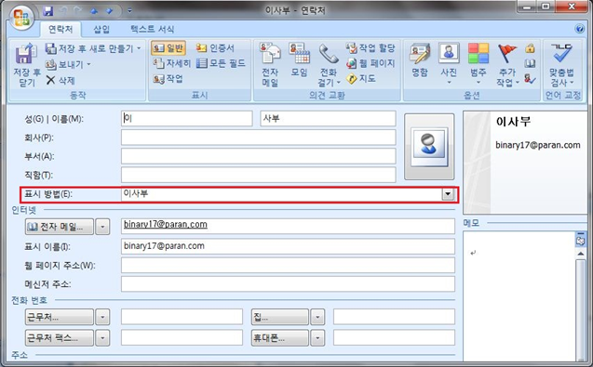Click the 집... phone button
593x367 pixels.
(280, 317)
